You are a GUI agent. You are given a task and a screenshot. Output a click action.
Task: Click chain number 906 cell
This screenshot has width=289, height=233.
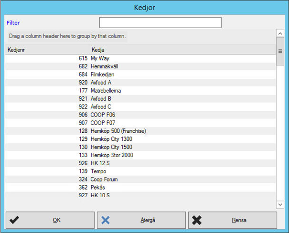47,115
